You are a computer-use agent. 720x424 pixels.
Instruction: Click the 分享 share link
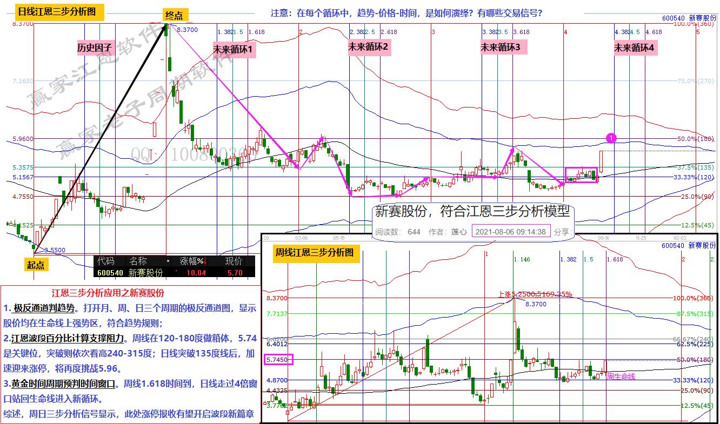pyautogui.click(x=562, y=232)
